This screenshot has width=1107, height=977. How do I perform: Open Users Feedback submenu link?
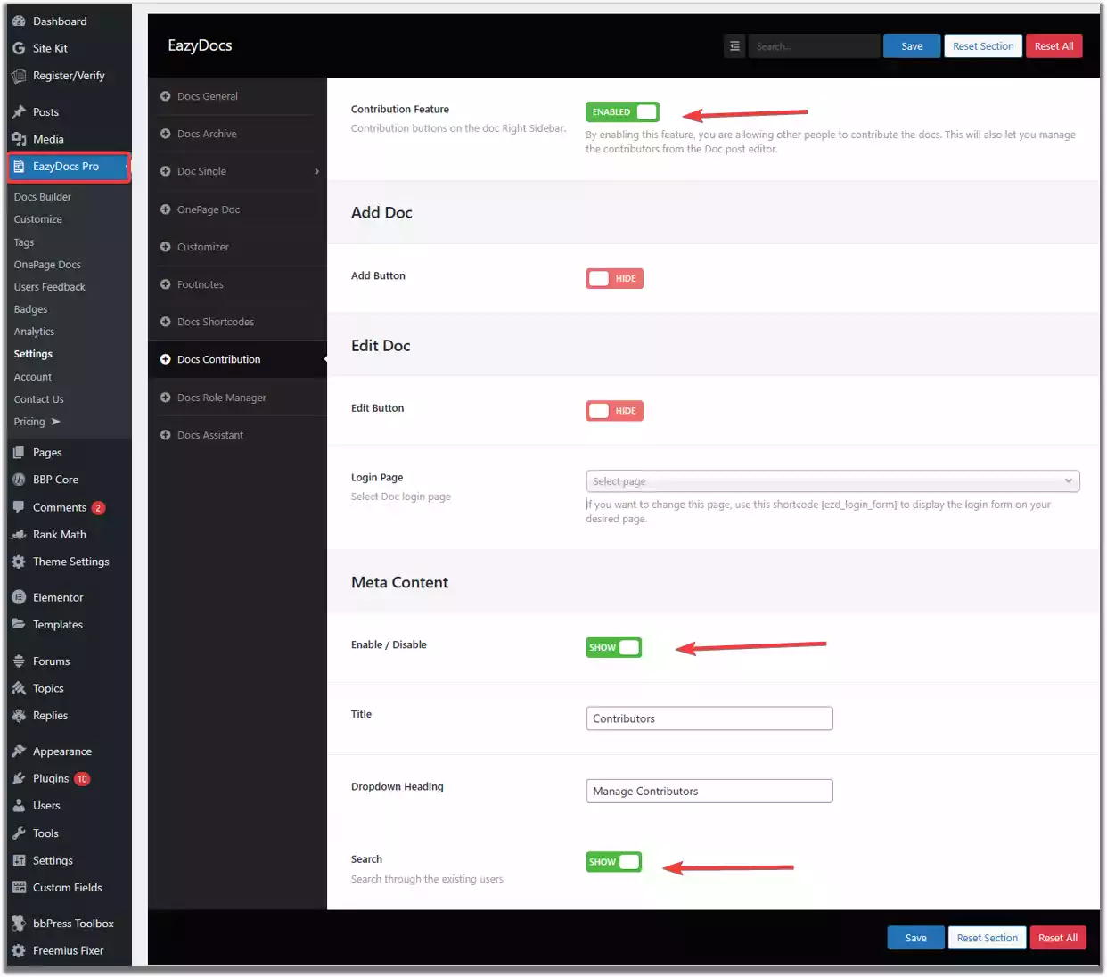(x=50, y=287)
